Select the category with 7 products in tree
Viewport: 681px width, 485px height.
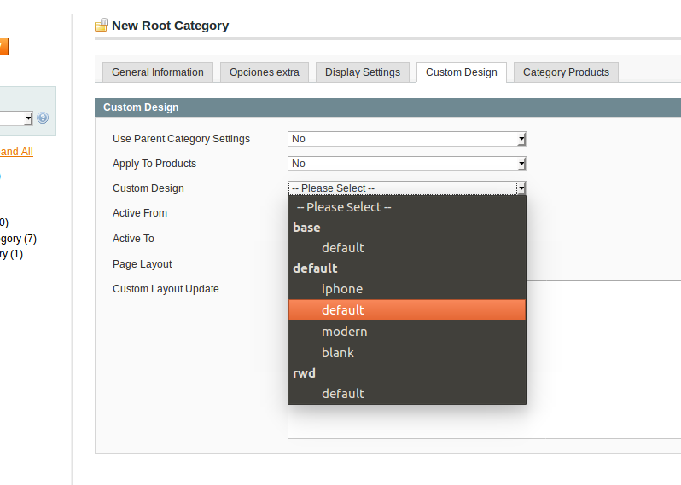[x=17, y=239]
